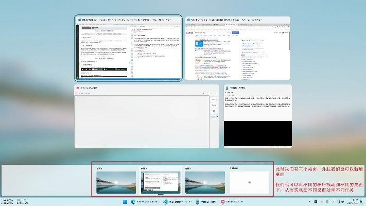Open the red circular app taskbar icon

tap(223, 201)
